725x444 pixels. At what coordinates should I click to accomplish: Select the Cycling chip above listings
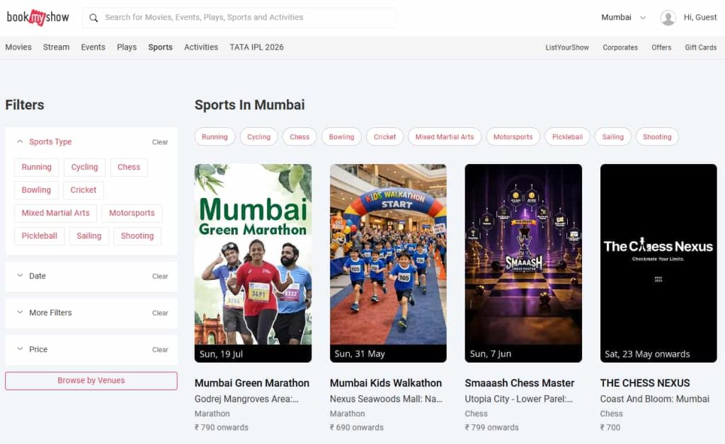(x=258, y=136)
